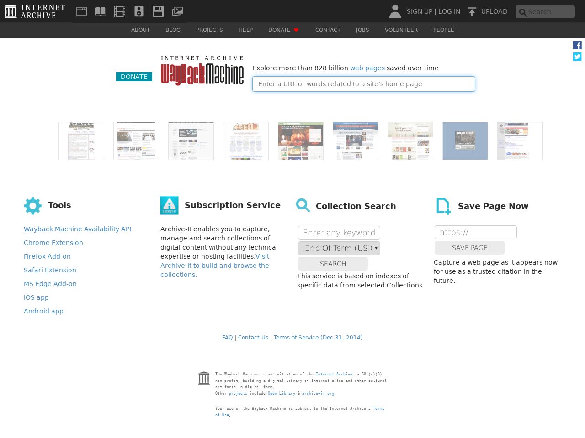585x438 pixels.
Task: Open the VOLUNTEER menu item
Action: 401,30
